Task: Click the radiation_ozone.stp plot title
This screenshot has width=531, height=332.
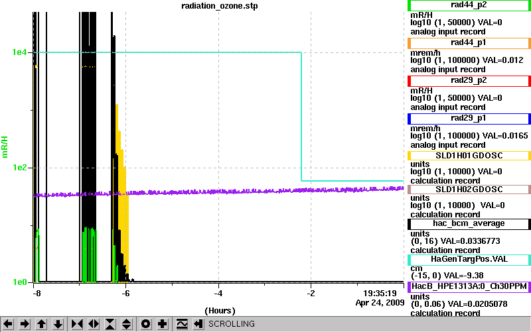Action: pos(220,6)
